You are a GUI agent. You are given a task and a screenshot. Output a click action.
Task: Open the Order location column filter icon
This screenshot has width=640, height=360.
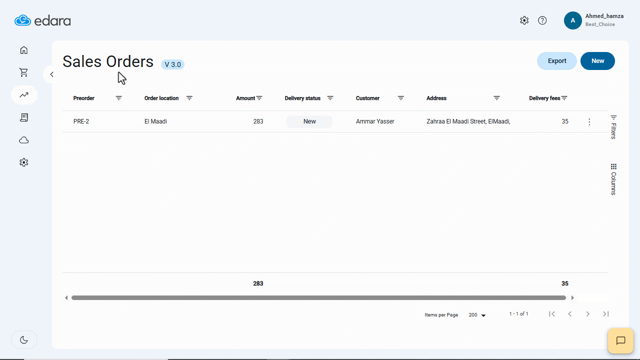pyautogui.click(x=189, y=98)
